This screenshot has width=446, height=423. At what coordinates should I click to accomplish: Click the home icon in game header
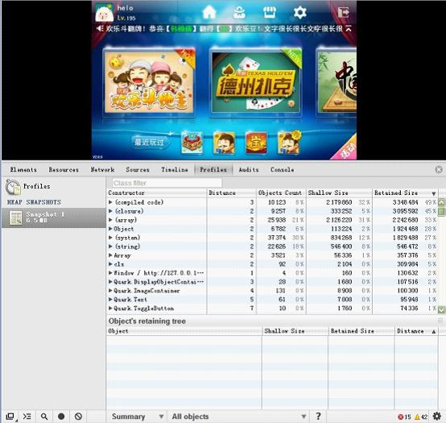click(209, 12)
